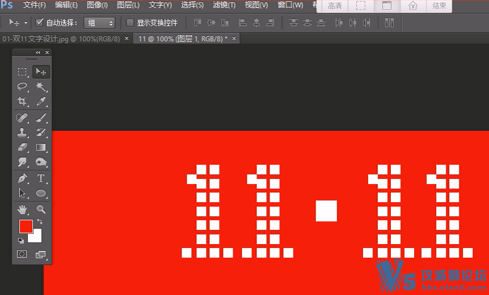The width and height of the screenshot is (489, 295).
Task: Click the dashed region-select icon in overlay bar
Action: point(361,6)
